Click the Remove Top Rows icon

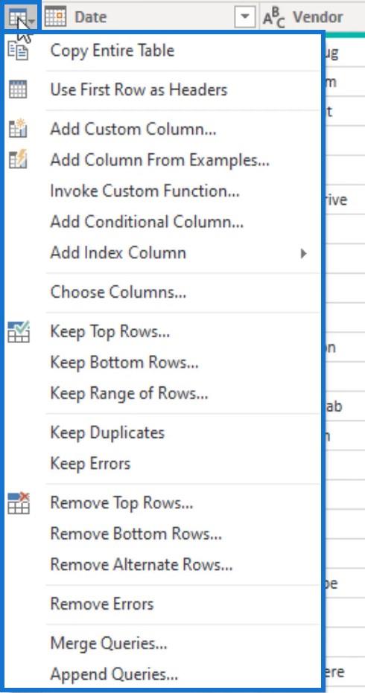pyautogui.click(x=19, y=503)
